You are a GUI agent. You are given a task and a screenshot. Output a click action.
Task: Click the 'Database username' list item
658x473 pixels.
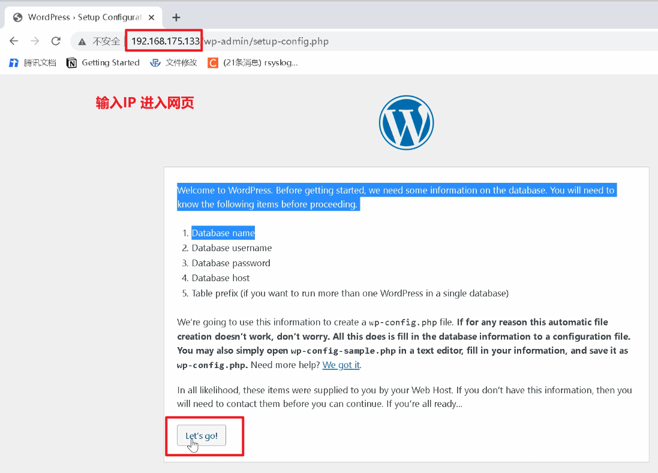(x=232, y=248)
